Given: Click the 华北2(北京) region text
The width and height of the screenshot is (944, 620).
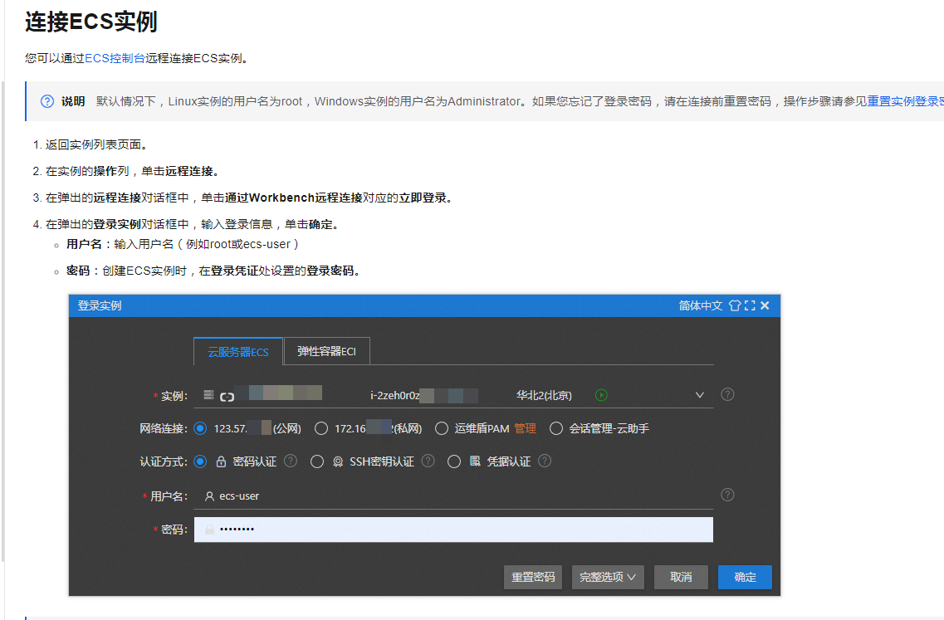Looking at the screenshot, I should 545,395.
